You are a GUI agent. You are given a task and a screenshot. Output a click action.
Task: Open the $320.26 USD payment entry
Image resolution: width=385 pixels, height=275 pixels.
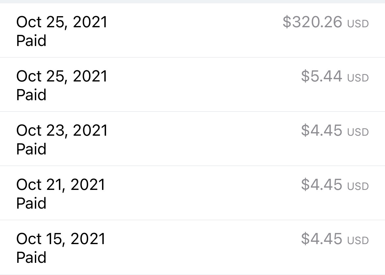click(192, 31)
